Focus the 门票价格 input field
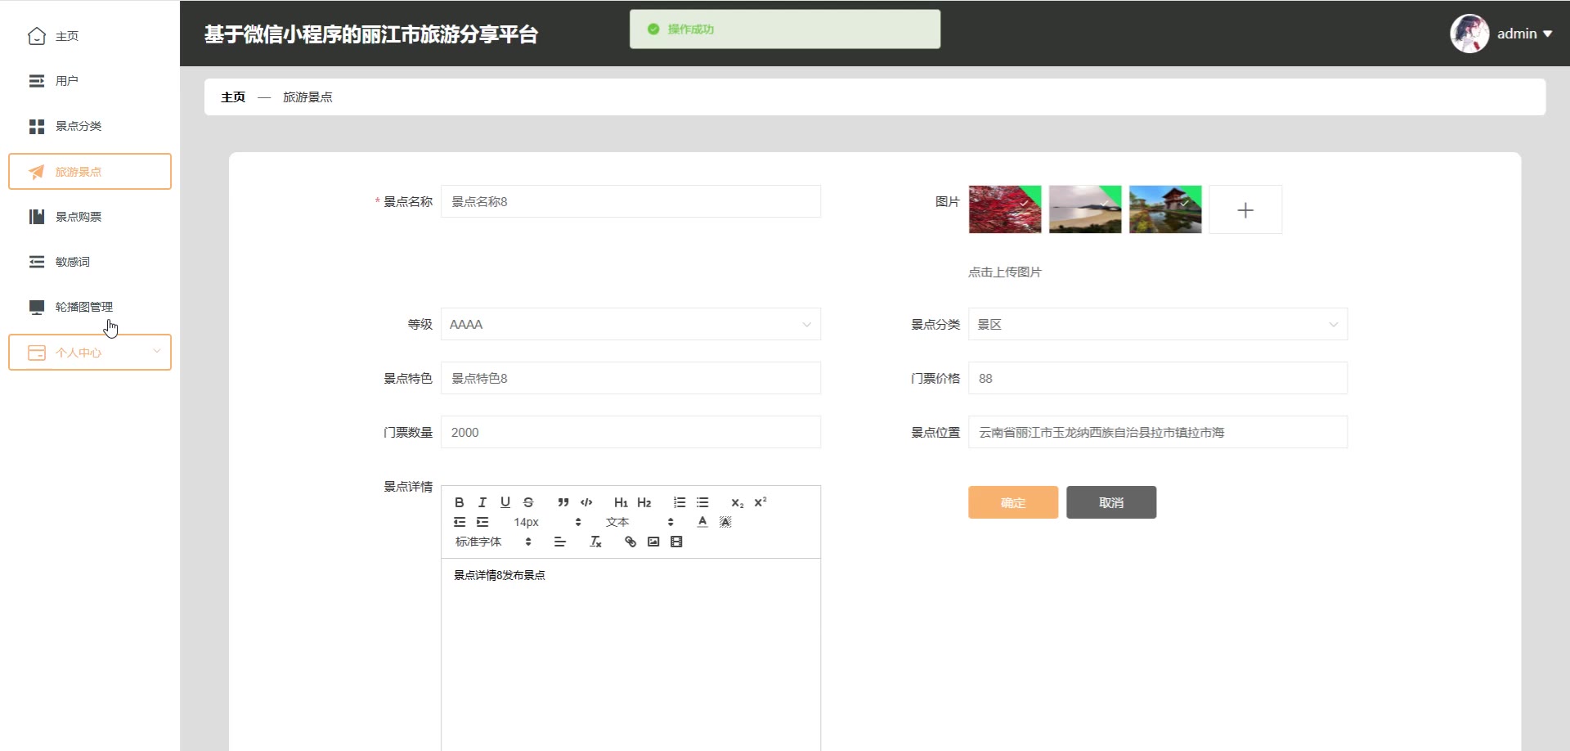The image size is (1570, 751). [x=1158, y=378]
